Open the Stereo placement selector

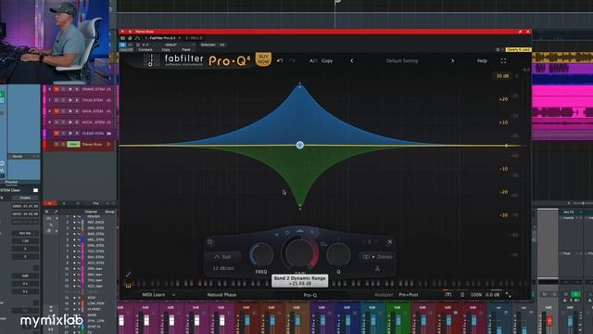377,257
